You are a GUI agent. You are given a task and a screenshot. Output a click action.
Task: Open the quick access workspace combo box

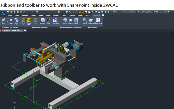pyautogui.click(x=48, y=12)
